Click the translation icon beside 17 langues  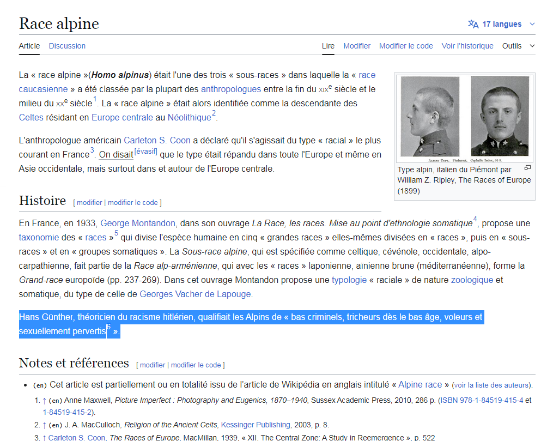pyautogui.click(x=473, y=24)
